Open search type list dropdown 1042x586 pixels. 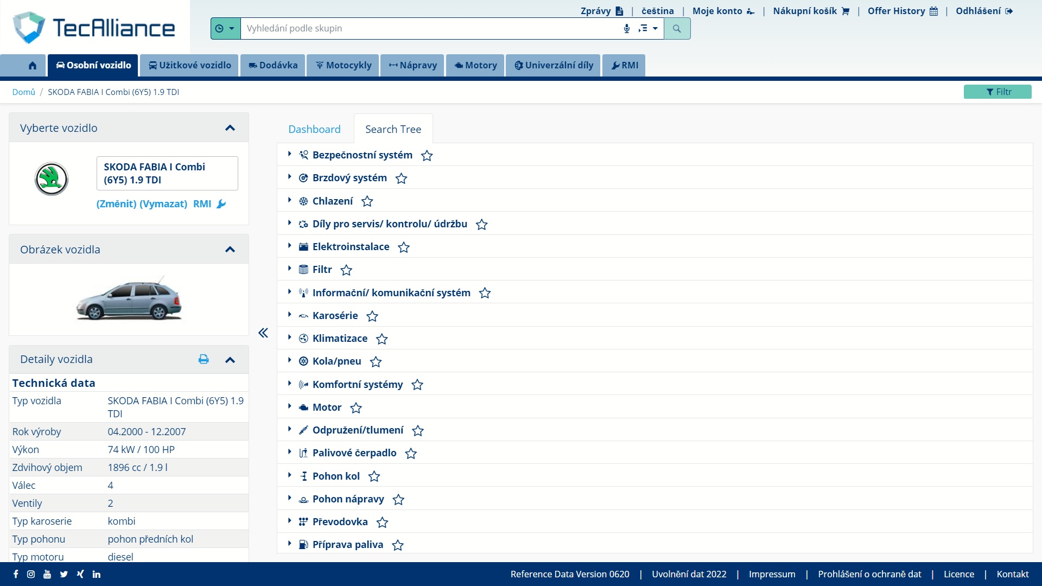[x=648, y=29]
